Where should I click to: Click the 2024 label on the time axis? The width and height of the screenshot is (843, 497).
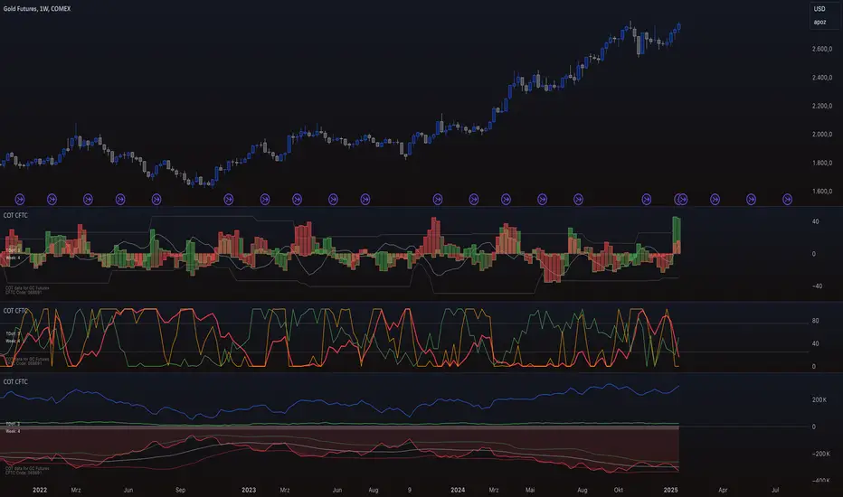(x=458, y=490)
